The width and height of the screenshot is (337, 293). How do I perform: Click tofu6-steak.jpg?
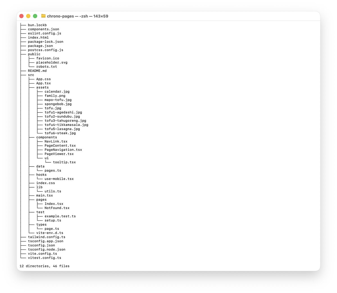60,133
